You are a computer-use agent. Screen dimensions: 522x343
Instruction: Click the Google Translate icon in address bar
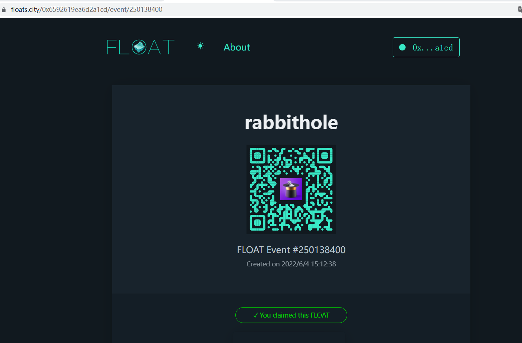pyautogui.click(x=519, y=10)
